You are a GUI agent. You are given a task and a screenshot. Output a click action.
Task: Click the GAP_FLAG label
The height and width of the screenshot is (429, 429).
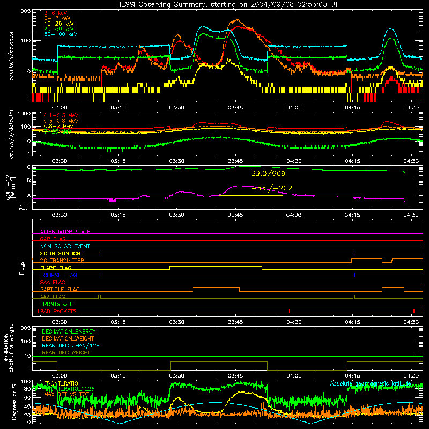point(53,239)
